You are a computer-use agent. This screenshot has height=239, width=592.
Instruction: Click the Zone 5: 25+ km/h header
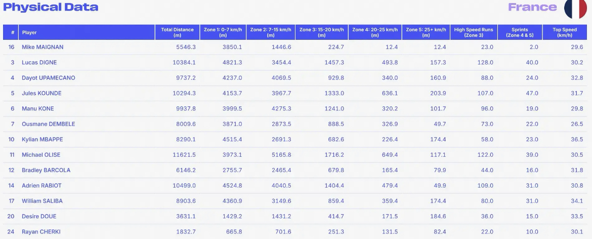426,32
